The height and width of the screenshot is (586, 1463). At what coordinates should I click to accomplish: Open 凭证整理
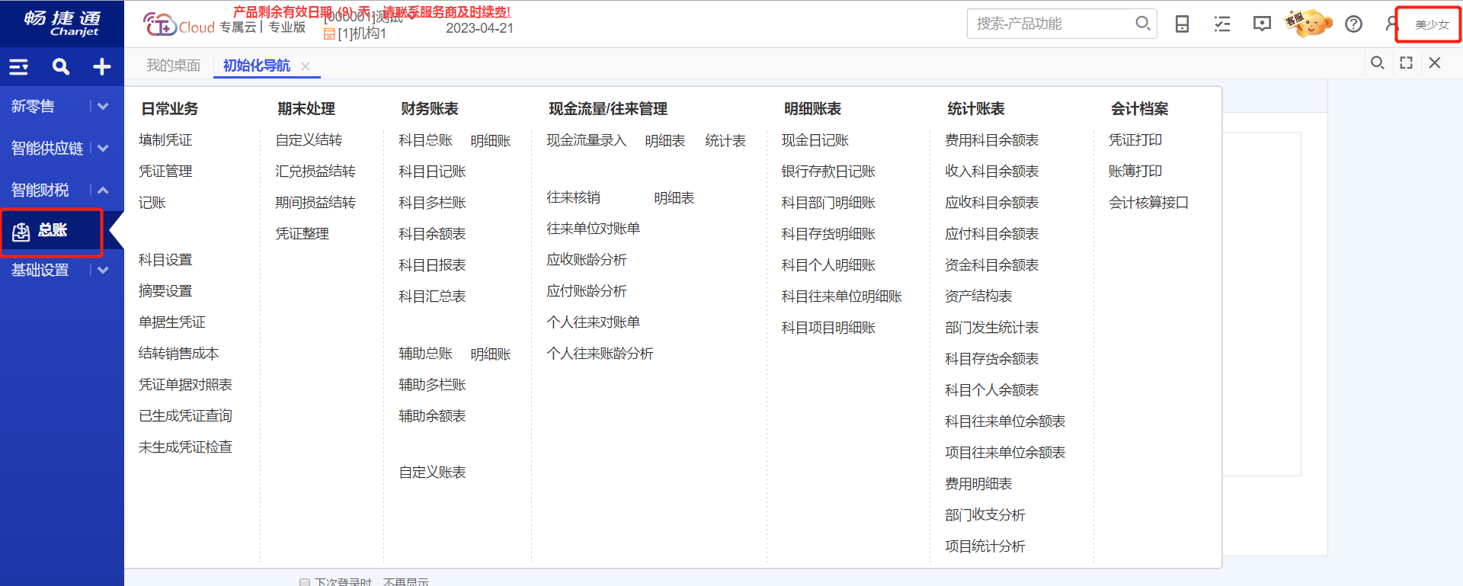303,234
